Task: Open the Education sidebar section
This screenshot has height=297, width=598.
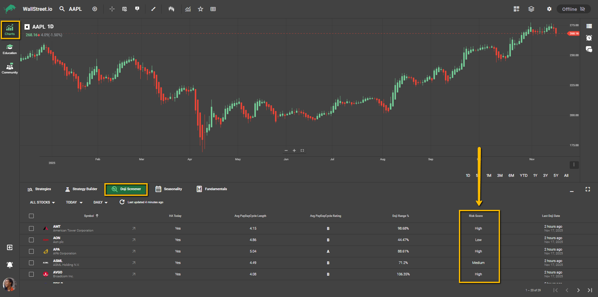Action: pyautogui.click(x=10, y=49)
